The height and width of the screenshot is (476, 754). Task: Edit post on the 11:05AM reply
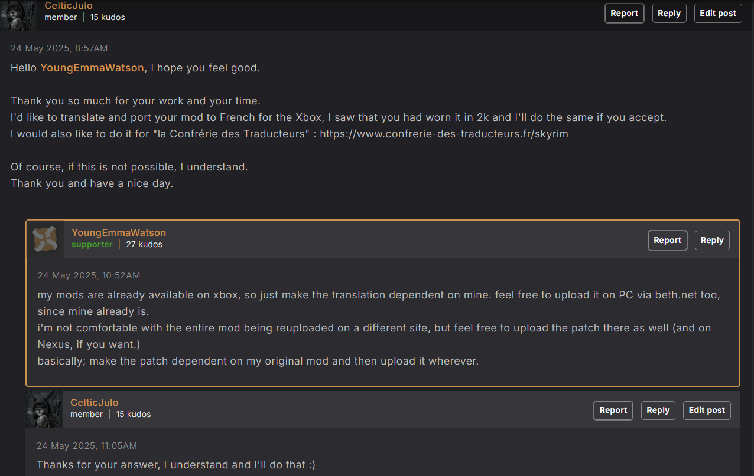click(707, 410)
